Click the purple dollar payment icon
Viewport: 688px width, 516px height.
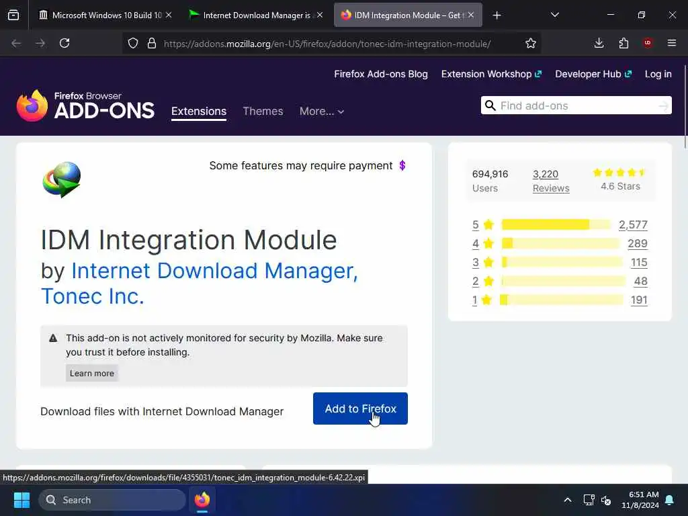(402, 165)
